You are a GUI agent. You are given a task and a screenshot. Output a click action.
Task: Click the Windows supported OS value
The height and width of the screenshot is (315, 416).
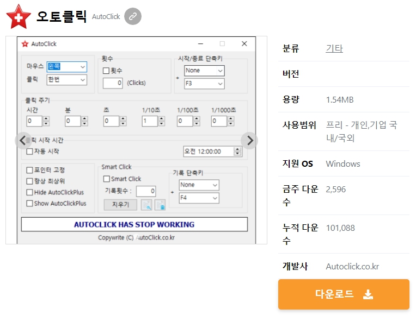tap(343, 164)
